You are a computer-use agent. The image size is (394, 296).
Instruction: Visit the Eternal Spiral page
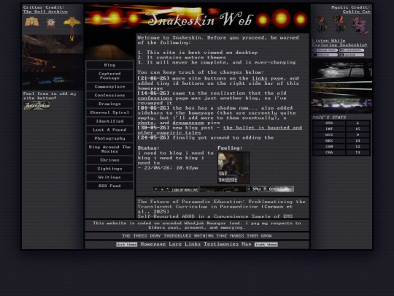109,113
